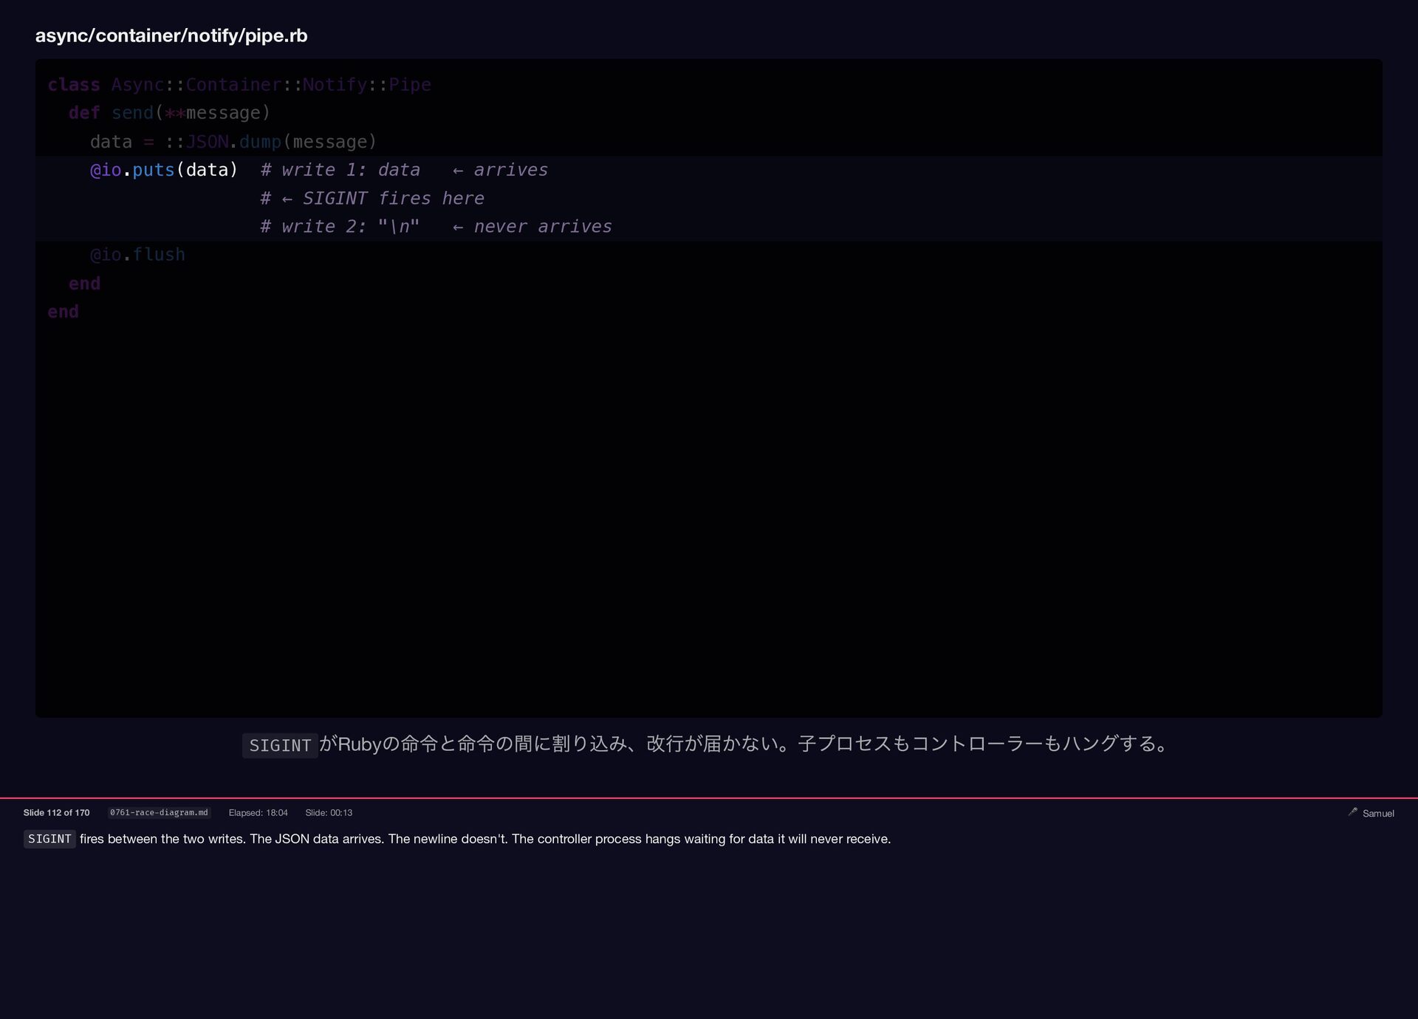Viewport: 1418px width, 1019px height.
Task: Click the Japanese caption text below code
Action: [x=746, y=744]
